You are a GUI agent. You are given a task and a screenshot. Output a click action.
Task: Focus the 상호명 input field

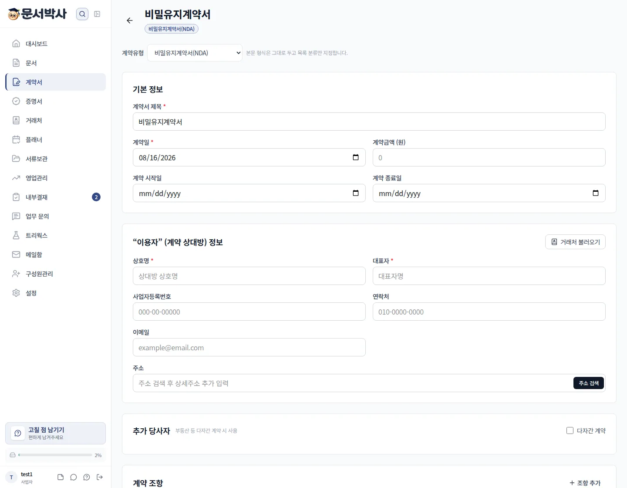click(x=249, y=276)
